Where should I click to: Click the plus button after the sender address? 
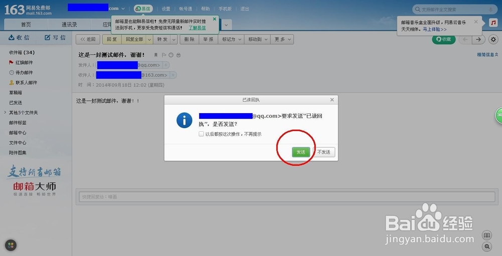(166, 65)
